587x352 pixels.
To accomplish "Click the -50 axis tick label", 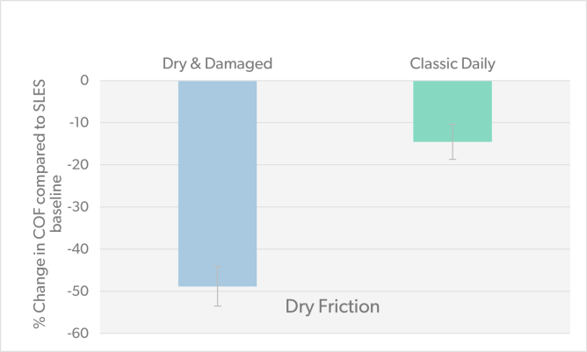I will click(78, 291).
